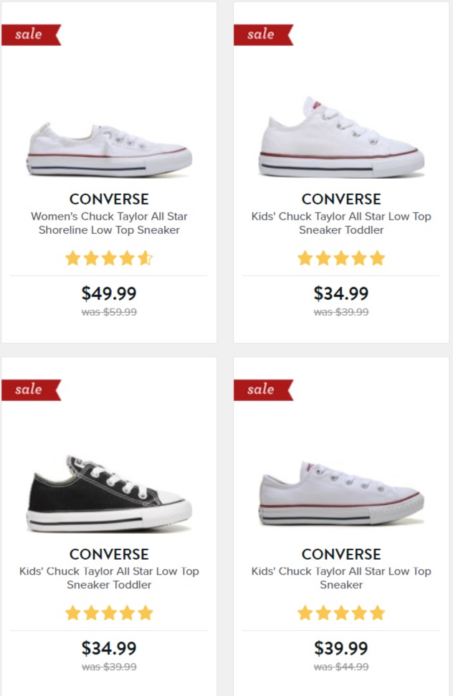View five-star rating of white toddler sneaker

coord(341,258)
